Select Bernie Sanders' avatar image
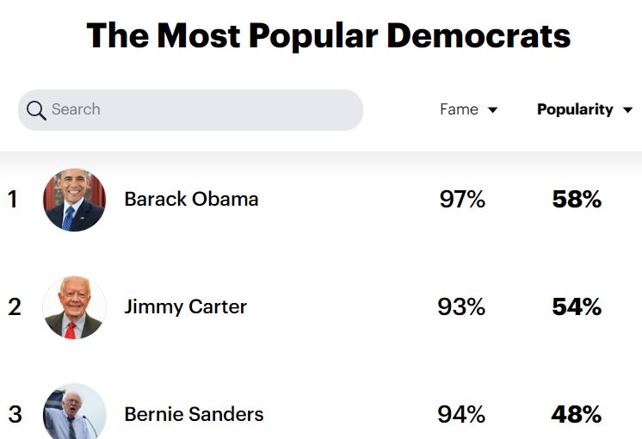The image size is (642, 439). point(75,412)
